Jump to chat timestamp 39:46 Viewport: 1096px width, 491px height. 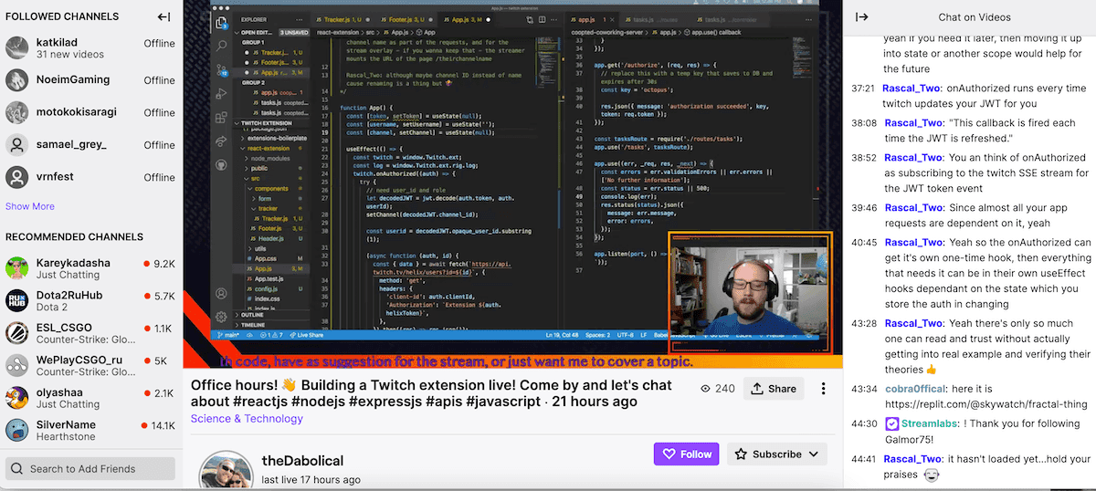click(863, 207)
